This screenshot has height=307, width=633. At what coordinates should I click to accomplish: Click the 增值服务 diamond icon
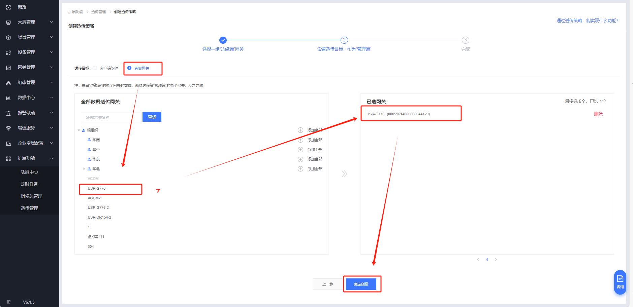(x=8, y=128)
